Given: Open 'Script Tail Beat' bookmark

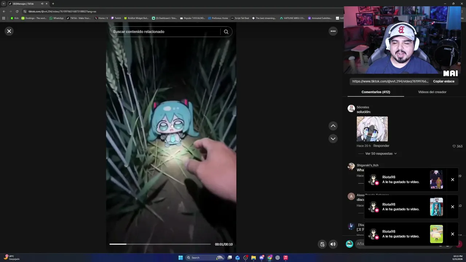Looking at the screenshot, I should pos(240,18).
